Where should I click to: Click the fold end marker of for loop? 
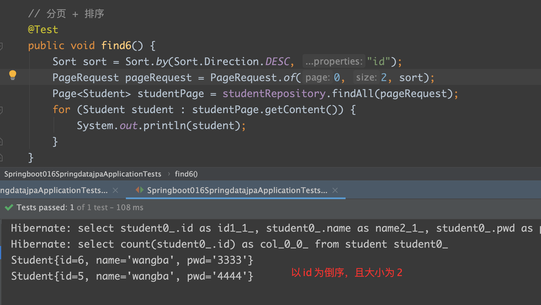[1, 142]
